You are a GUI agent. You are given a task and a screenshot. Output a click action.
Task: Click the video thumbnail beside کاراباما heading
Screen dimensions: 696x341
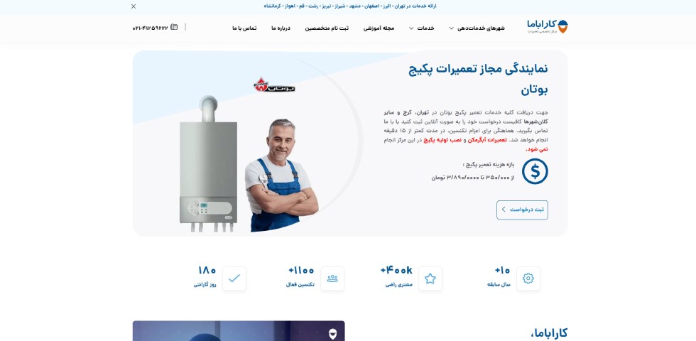(239, 331)
